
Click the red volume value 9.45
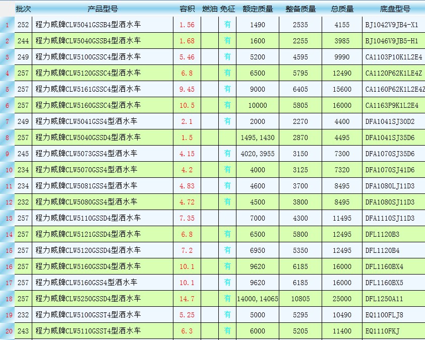[187, 89]
